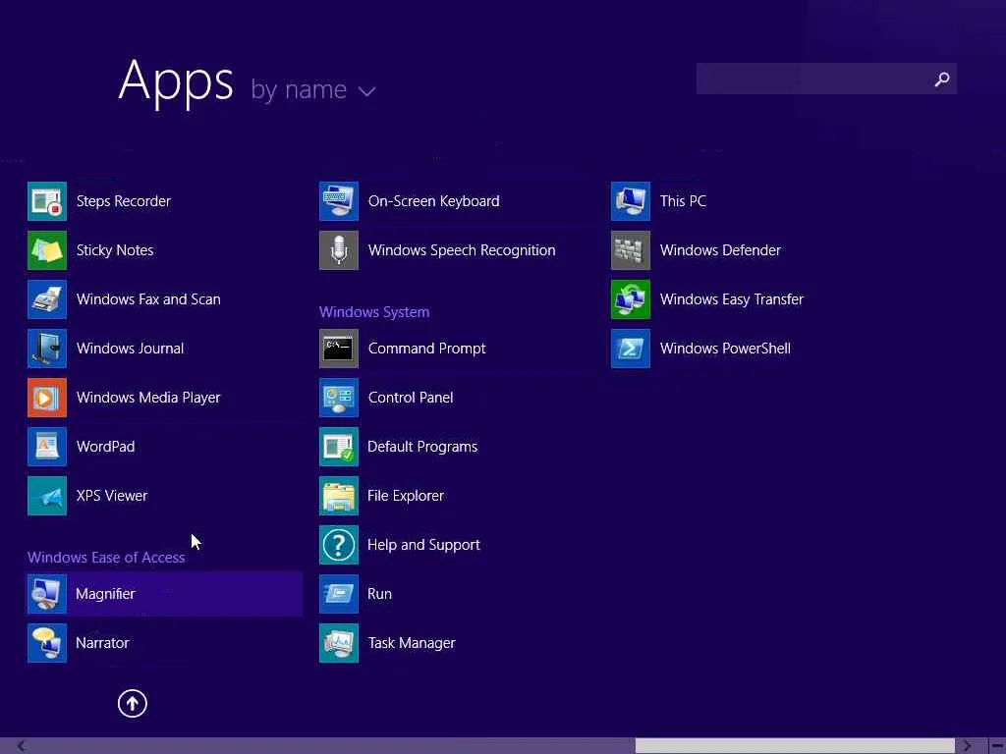Click the Run icon
Screen dimensions: 1006x754
pos(339,594)
